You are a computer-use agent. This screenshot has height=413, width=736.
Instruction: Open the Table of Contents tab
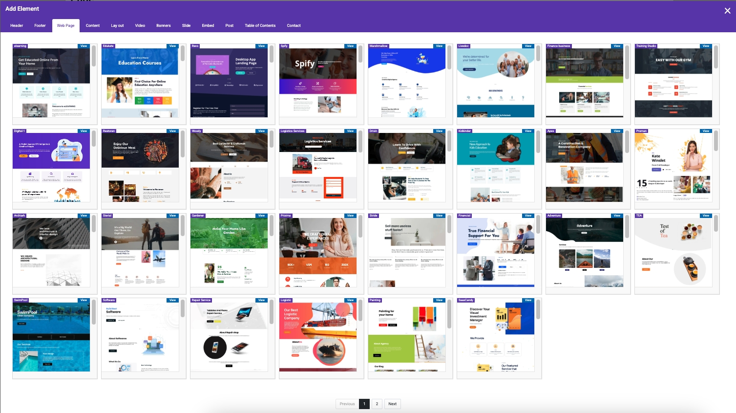tap(260, 25)
